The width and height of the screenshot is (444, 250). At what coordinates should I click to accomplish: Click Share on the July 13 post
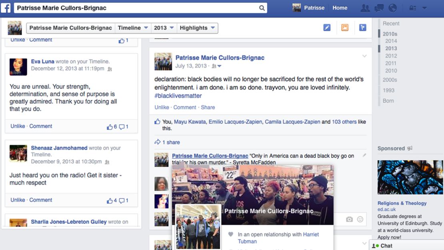[208, 107]
